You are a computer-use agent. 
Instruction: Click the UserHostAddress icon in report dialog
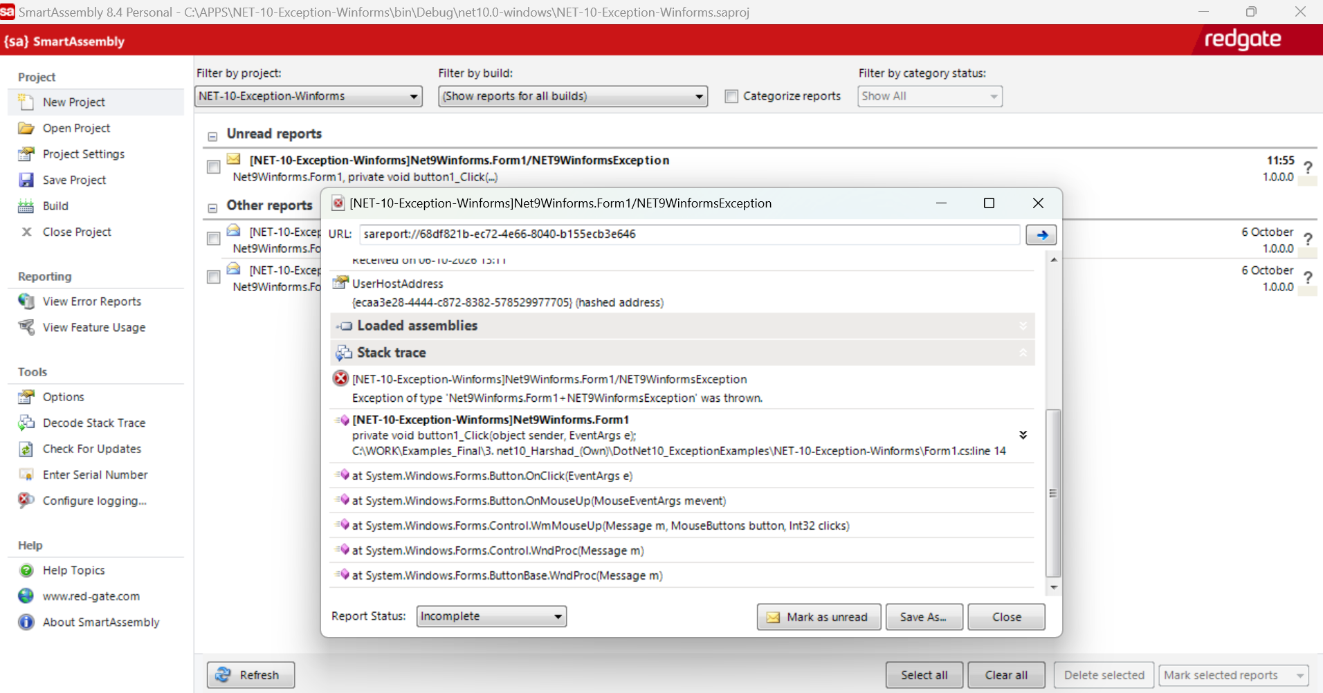click(340, 282)
